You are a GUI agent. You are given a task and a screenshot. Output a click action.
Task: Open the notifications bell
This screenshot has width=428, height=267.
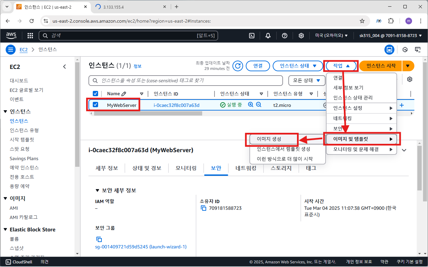coord(268,36)
